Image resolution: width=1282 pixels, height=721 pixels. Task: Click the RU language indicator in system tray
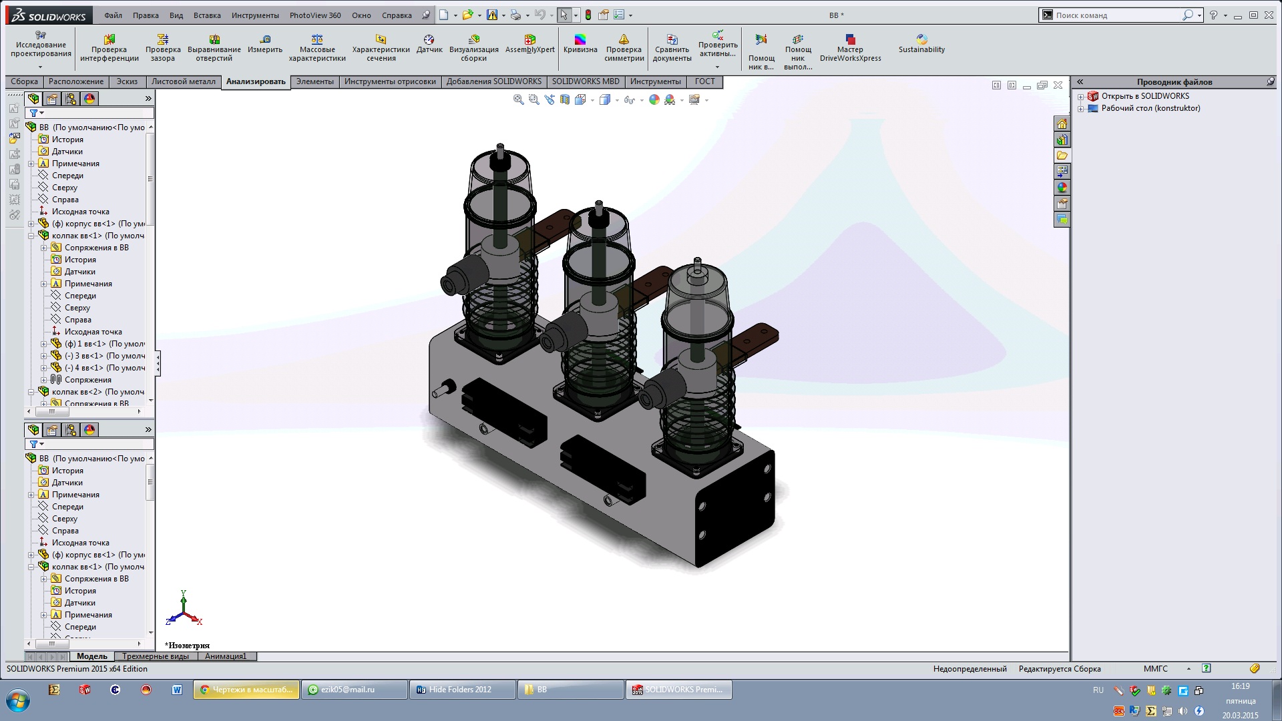point(1098,690)
